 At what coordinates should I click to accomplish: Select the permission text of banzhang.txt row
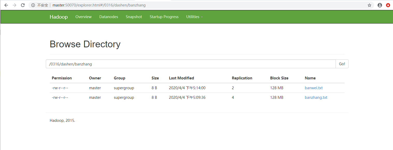click(x=60, y=97)
